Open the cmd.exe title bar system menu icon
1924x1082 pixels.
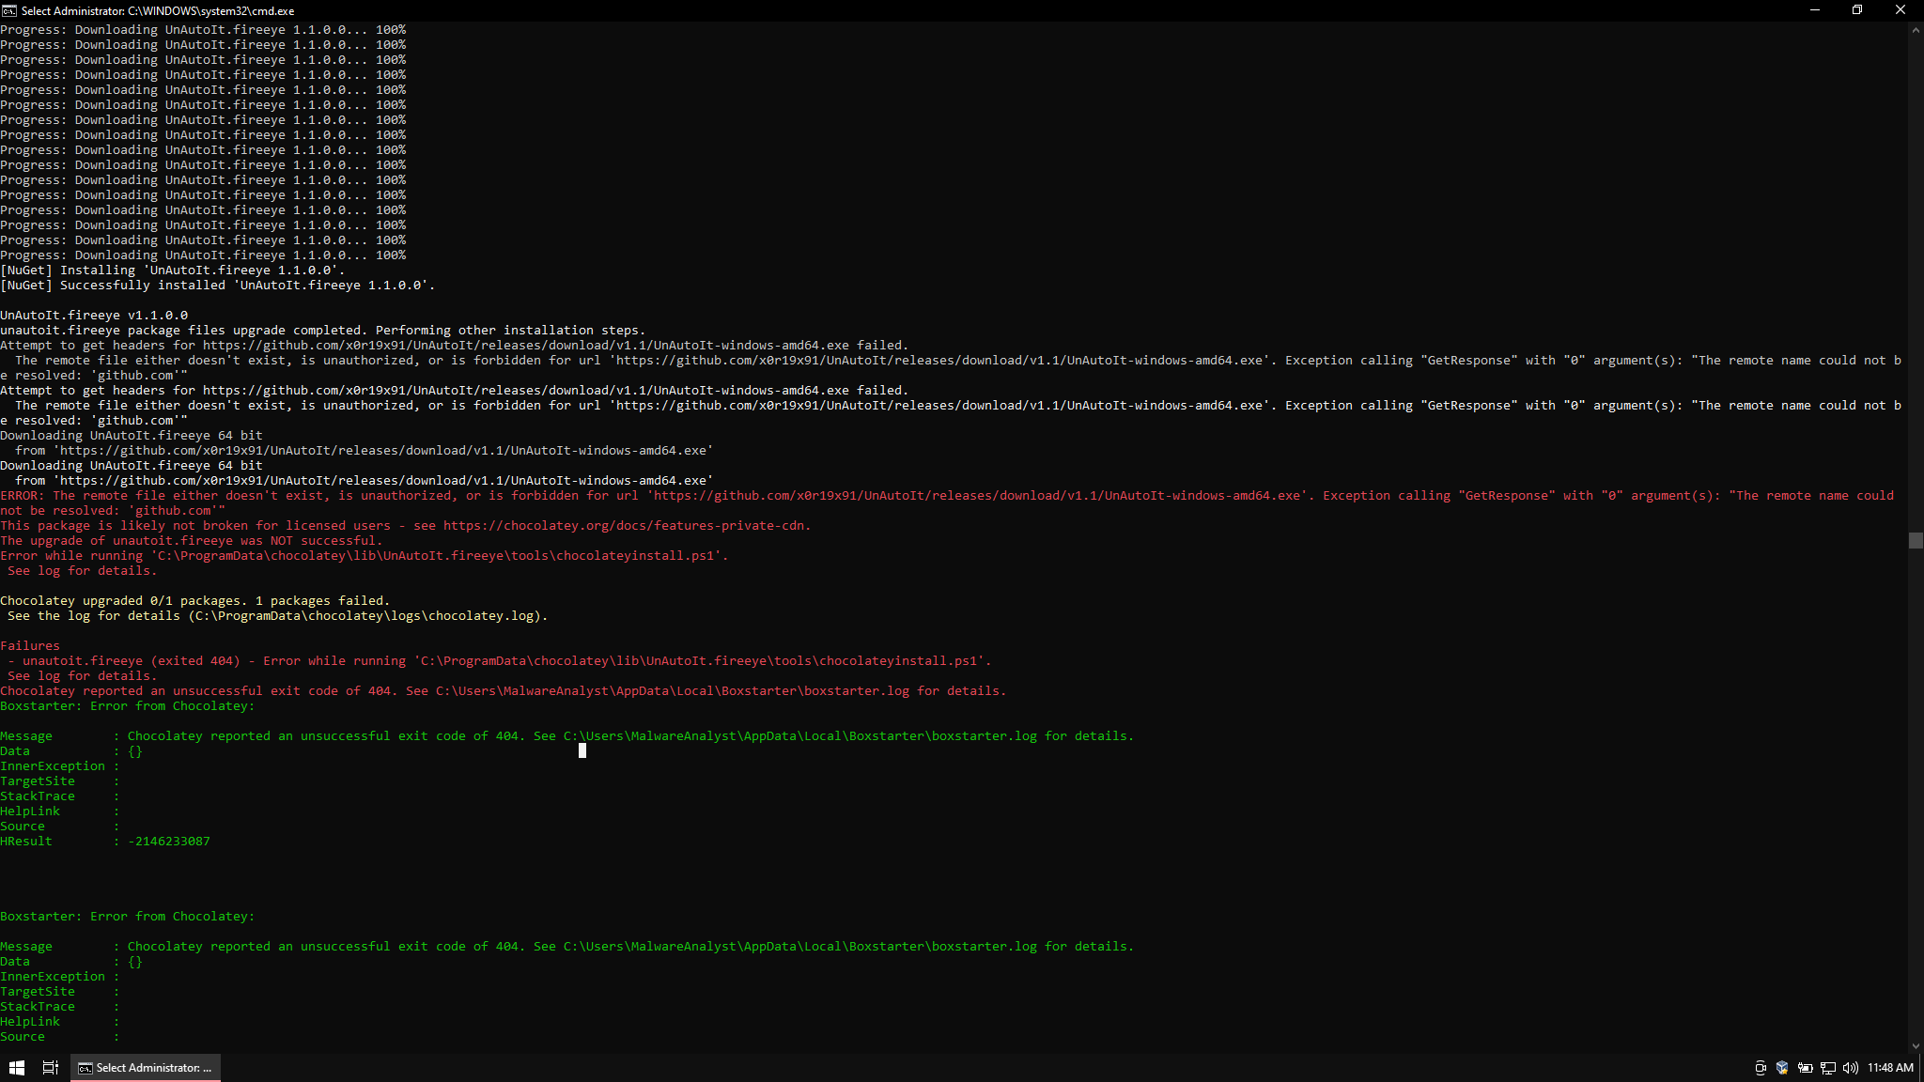click(x=9, y=10)
